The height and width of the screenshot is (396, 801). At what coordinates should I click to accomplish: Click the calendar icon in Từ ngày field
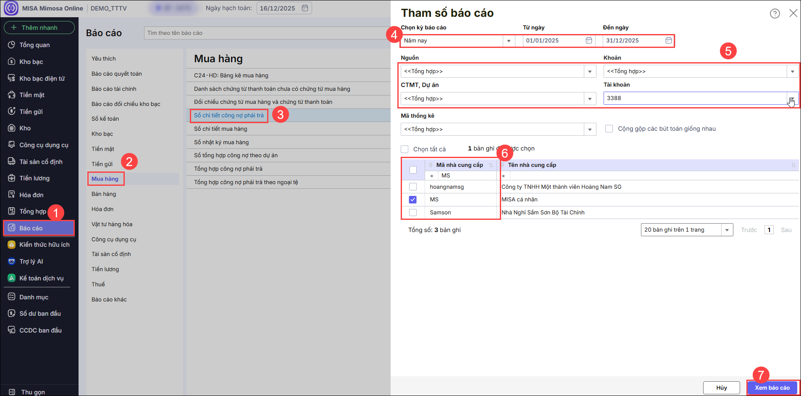[589, 40]
